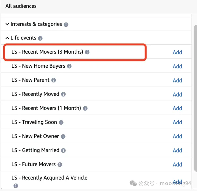Screen dimensions: 197x191
Task: Click the audience list vertical scrollbar
Action: tap(195, 98)
